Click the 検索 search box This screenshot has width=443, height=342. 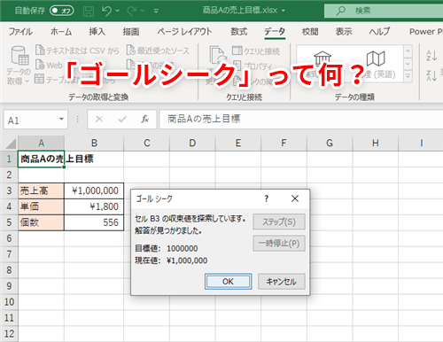(384, 11)
